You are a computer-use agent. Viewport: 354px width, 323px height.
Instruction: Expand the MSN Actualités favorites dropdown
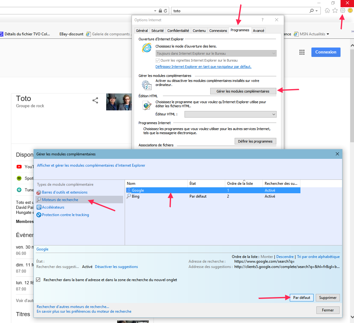(x=328, y=34)
